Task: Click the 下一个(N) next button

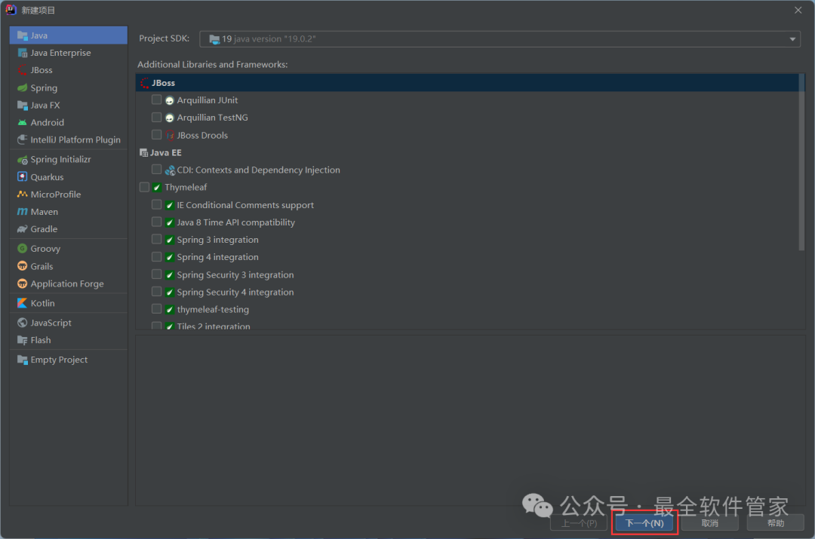Action: click(644, 523)
